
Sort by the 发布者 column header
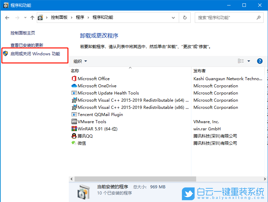200,71
